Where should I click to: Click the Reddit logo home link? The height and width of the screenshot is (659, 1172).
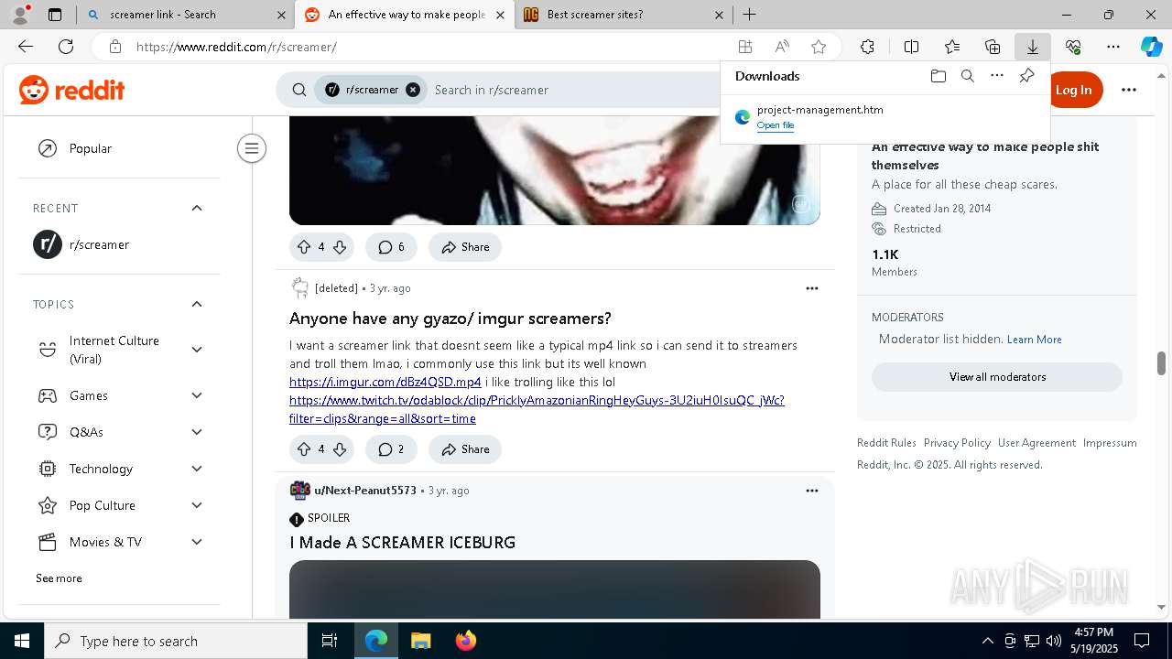click(71, 90)
